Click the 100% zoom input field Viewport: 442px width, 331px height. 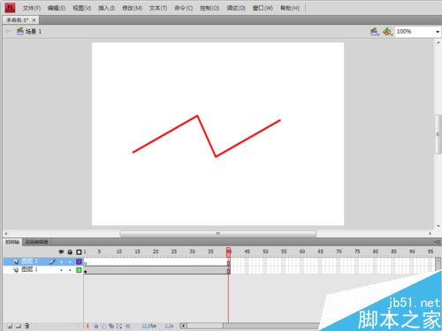(414, 32)
